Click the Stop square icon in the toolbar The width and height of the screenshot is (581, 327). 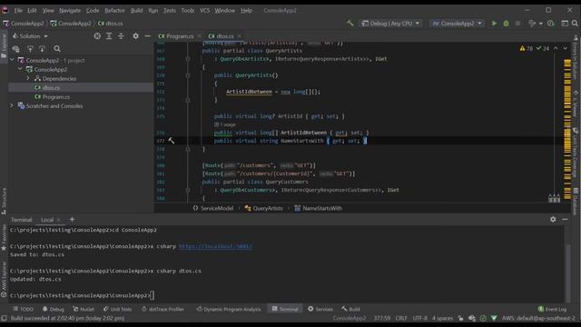click(517, 24)
